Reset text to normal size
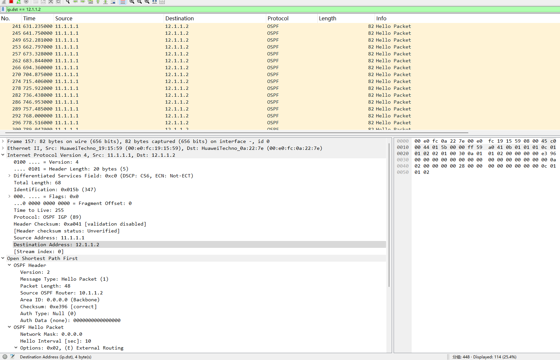This screenshot has height=360, width=560. tap(147, 2)
